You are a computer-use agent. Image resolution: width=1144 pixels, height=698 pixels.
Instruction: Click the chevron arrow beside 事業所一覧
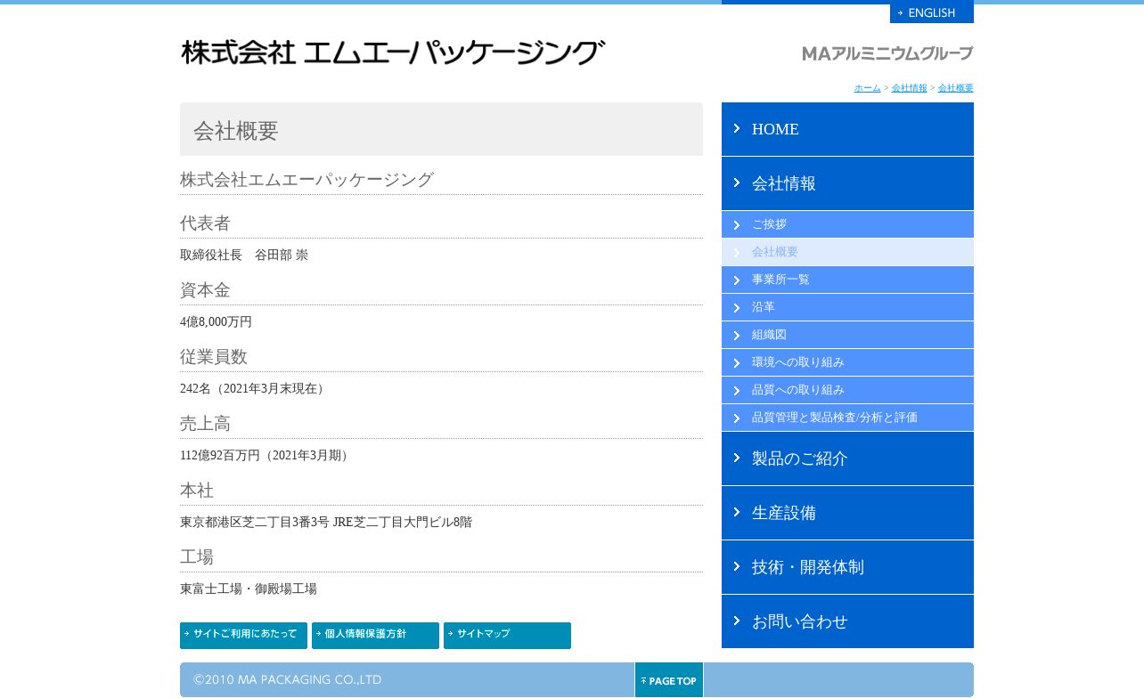click(737, 280)
